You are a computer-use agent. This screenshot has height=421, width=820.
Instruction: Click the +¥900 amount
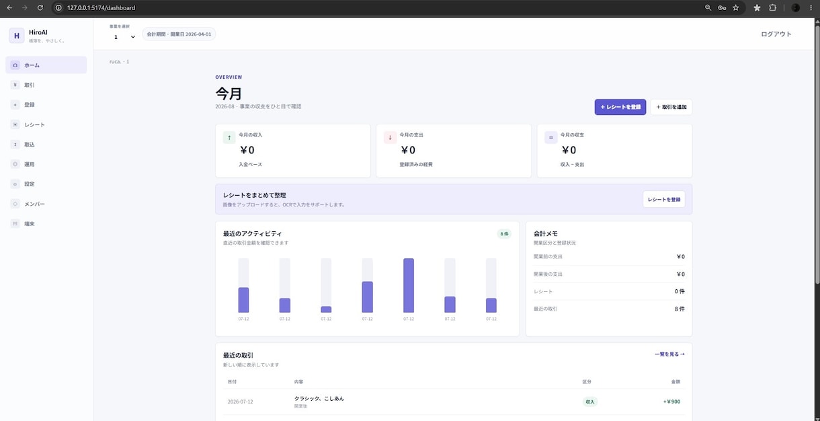671,401
